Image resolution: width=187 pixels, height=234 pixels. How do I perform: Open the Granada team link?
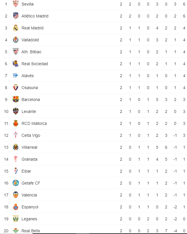[x=29, y=159]
